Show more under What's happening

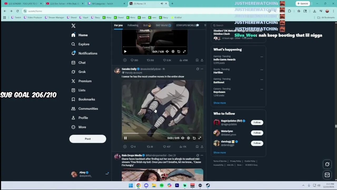pos(220,103)
